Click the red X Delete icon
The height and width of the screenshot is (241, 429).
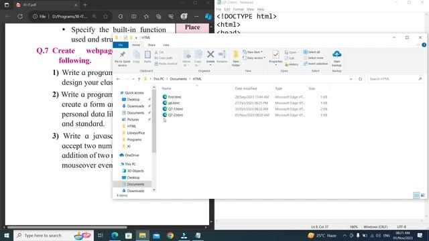(210, 54)
